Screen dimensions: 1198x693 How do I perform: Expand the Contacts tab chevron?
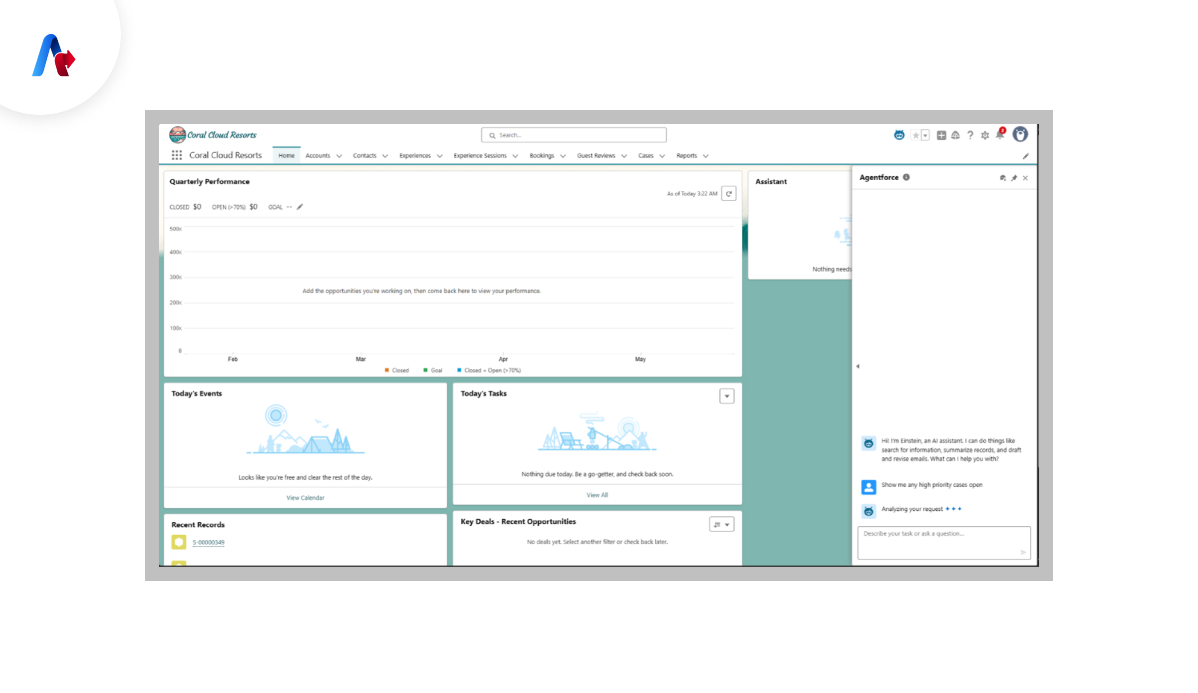click(x=385, y=156)
